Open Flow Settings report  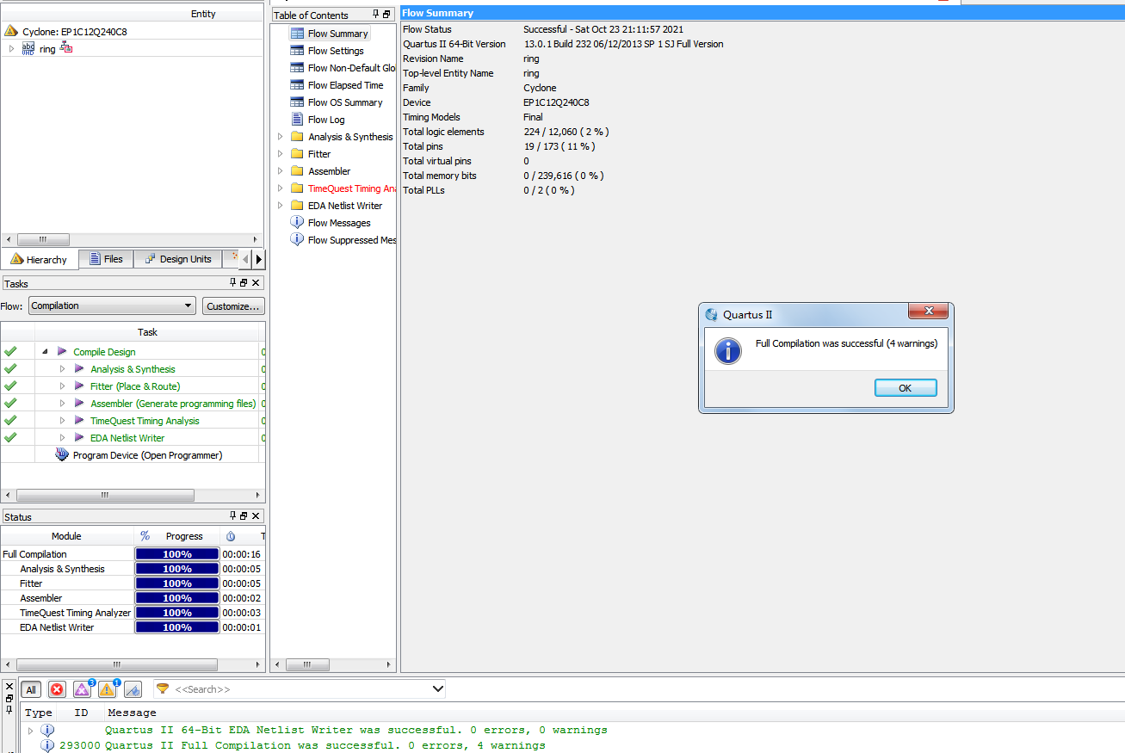click(x=327, y=51)
